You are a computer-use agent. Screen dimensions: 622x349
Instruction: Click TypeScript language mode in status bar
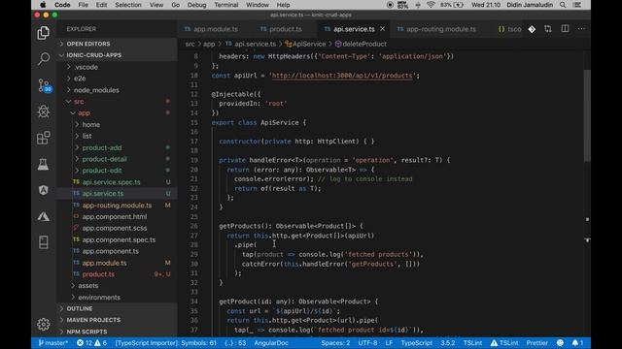tap(416, 343)
